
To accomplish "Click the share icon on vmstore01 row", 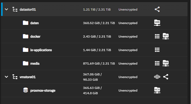I will coord(166,77).
